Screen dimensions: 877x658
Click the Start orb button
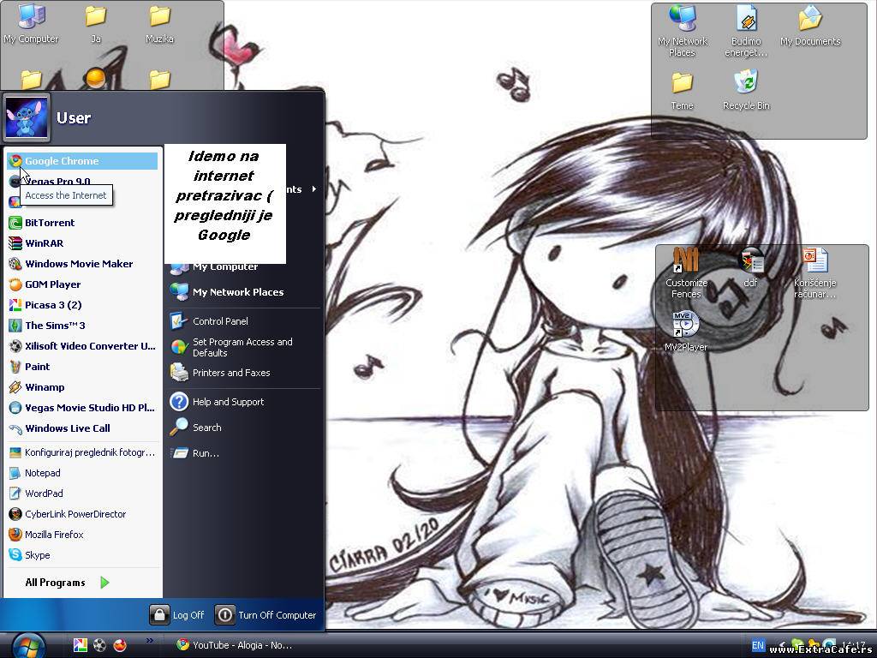28,644
